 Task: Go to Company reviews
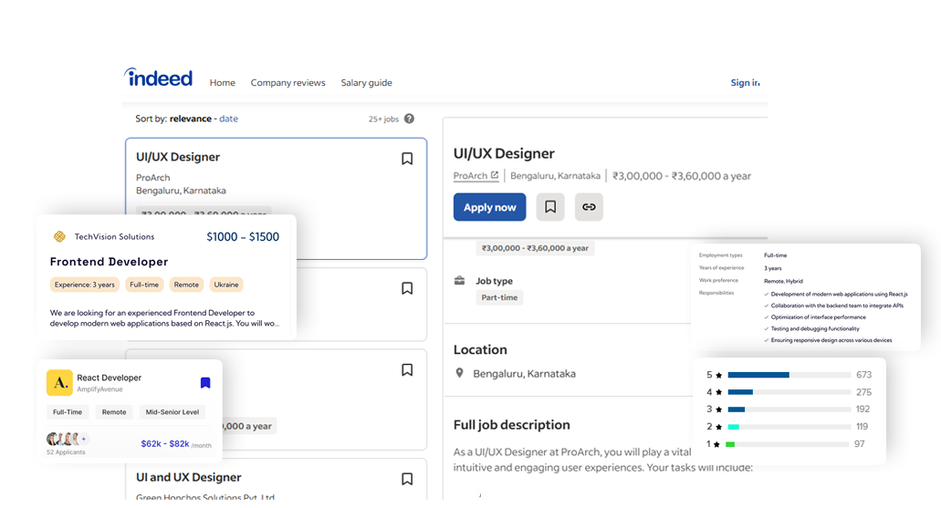tap(288, 83)
